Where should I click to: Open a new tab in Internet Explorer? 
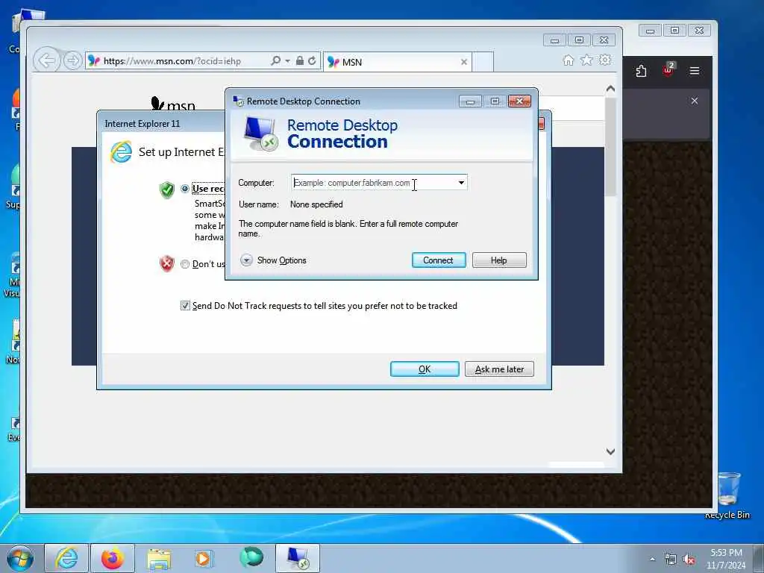[483, 62]
